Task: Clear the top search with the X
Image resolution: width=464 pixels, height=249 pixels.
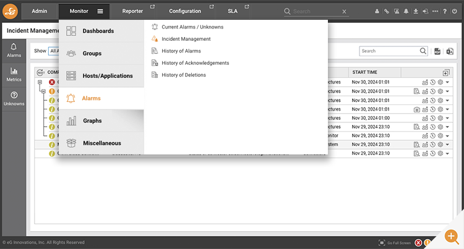Action: click(344, 12)
